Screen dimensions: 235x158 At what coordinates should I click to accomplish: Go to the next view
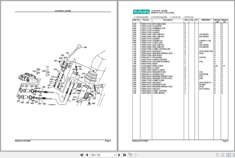click(136, 155)
